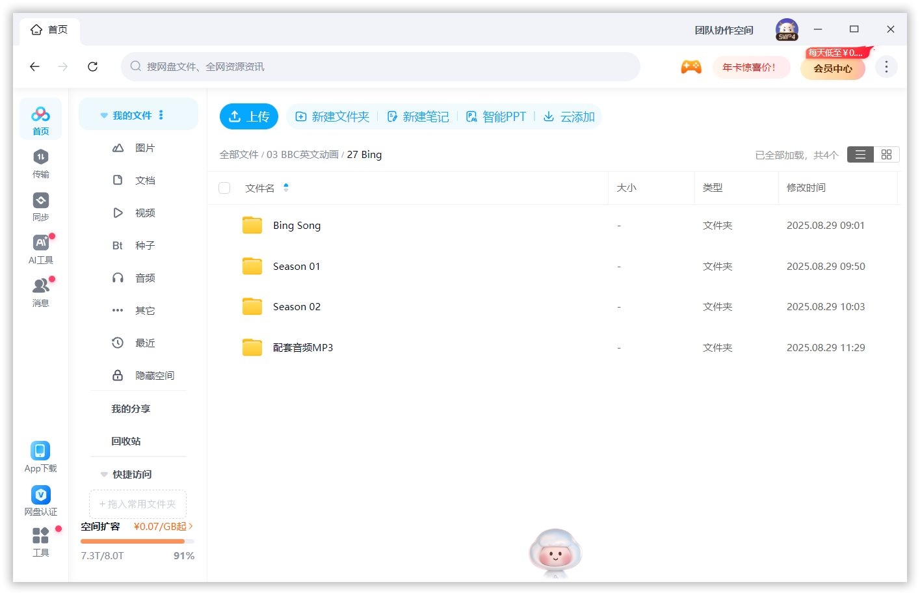Toggle list view display mode
Image resolution: width=920 pixels, height=595 pixels.
coord(860,154)
